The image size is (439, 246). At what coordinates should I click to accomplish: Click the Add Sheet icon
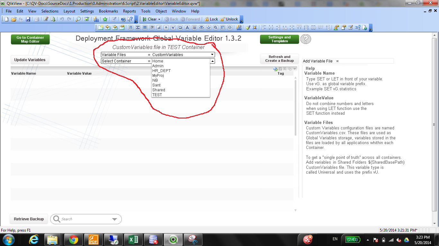(101, 28)
